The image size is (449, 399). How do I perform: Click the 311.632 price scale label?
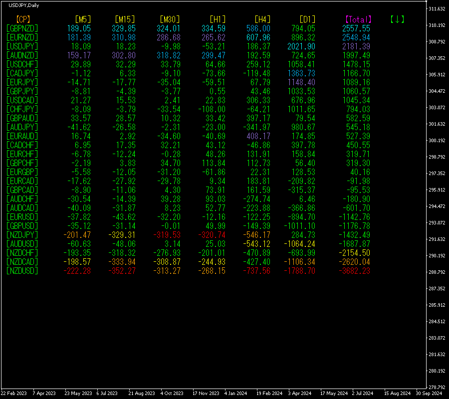point(437,8)
